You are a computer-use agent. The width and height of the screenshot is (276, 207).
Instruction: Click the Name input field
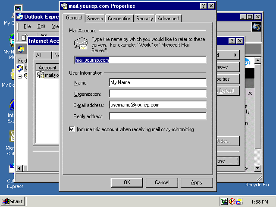tap(158, 82)
